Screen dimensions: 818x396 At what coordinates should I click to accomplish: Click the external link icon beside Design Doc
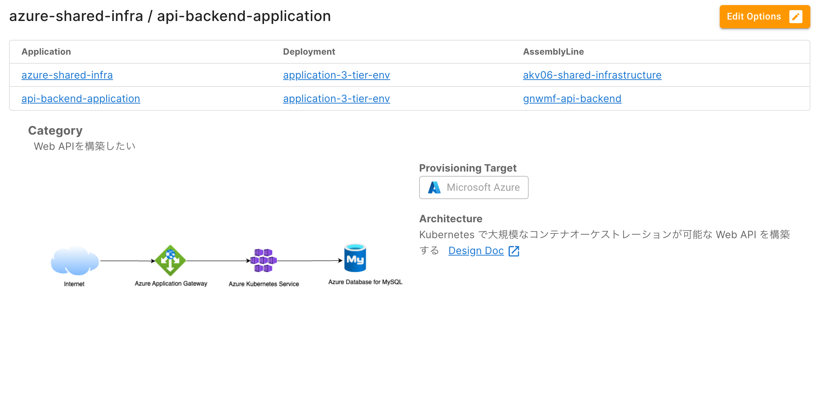point(514,251)
